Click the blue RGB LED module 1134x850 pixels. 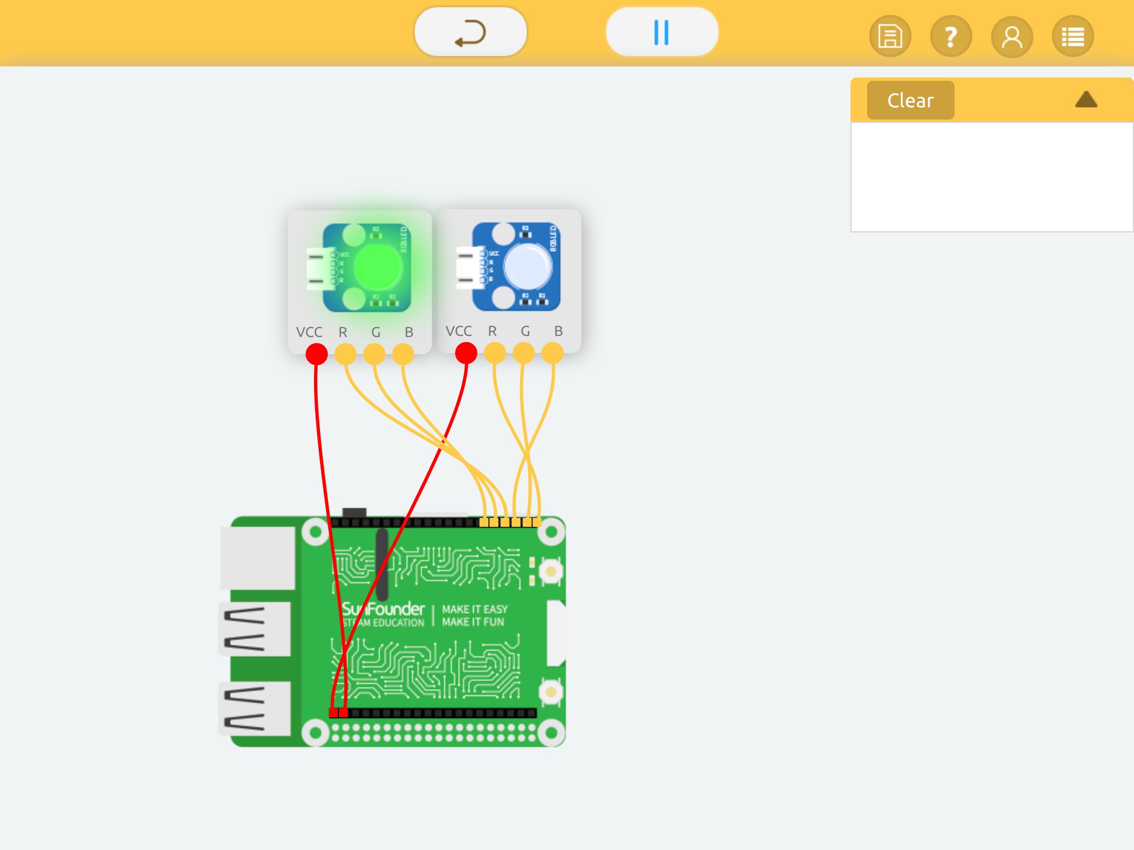point(515,267)
